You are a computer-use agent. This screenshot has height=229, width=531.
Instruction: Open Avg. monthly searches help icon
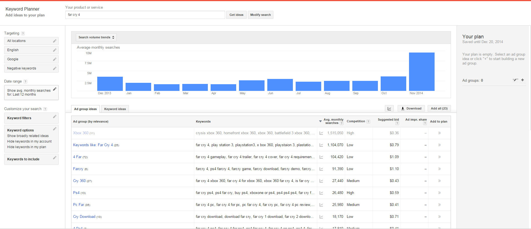tap(341, 123)
